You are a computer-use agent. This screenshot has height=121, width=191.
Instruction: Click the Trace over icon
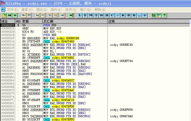coord(55,15)
